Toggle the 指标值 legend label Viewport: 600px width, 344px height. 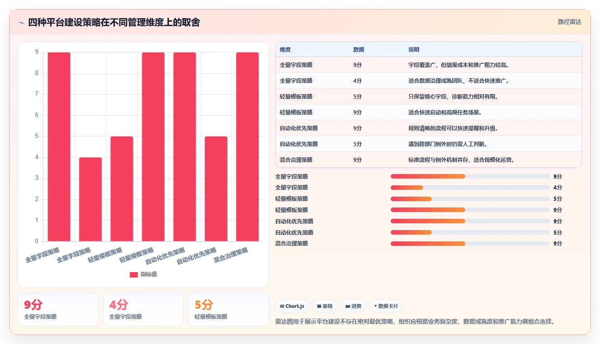coord(149,274)
